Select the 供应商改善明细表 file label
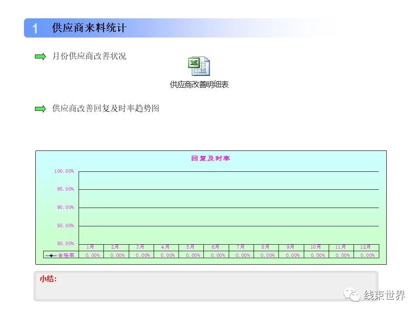 coord(199,85)
